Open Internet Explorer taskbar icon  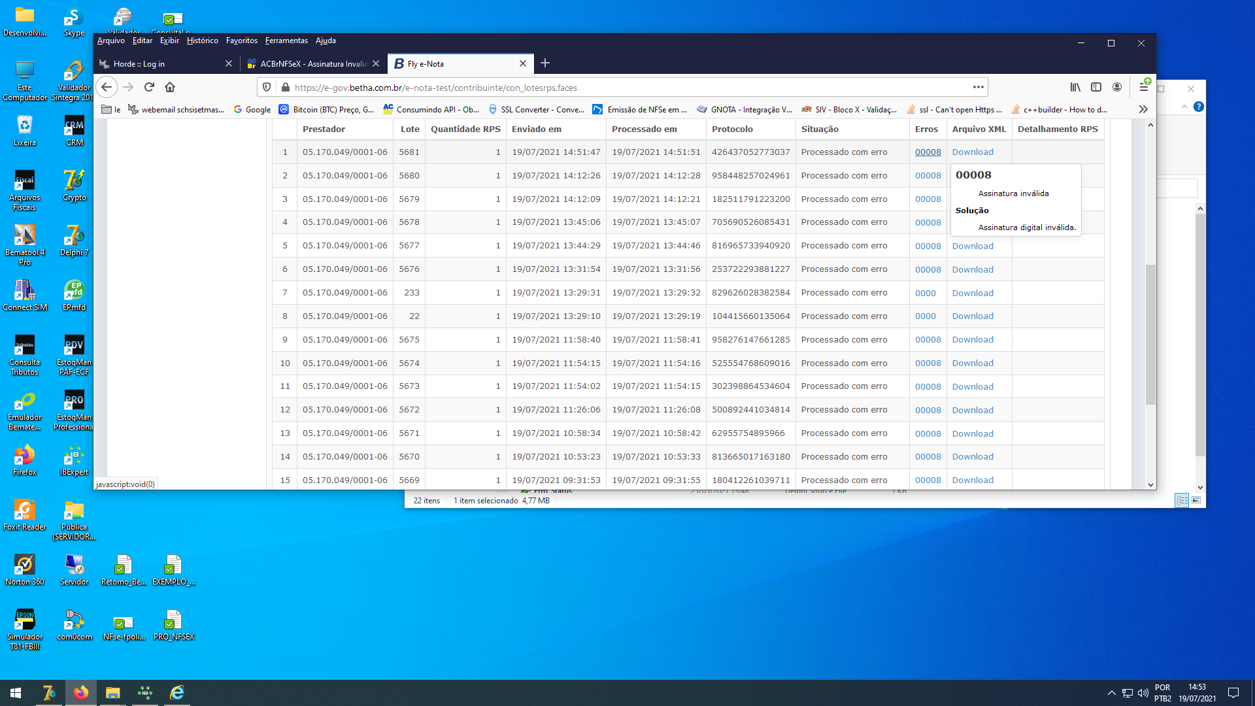pos(177,693)
